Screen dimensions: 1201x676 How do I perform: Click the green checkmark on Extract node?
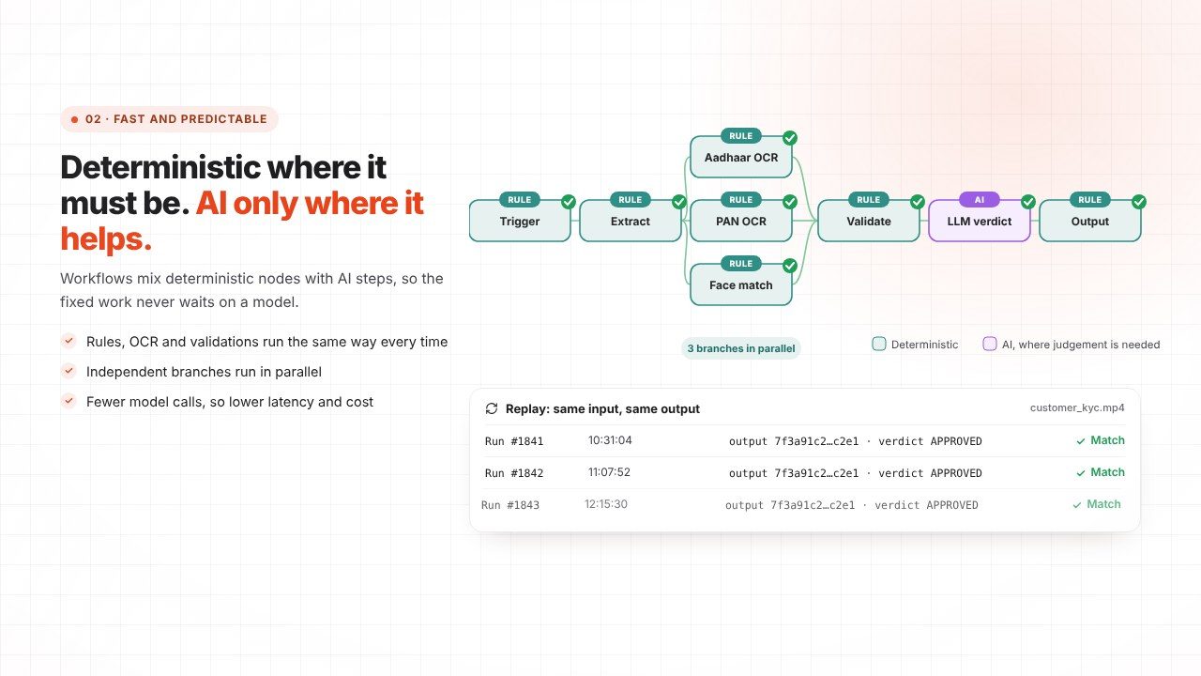click(x=679, y=202)
